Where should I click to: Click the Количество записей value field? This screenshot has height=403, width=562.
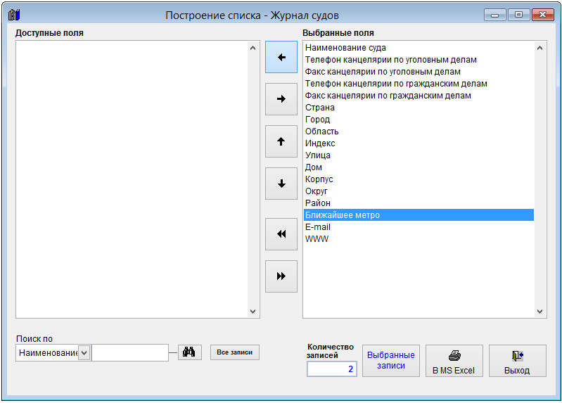(332, 369)
